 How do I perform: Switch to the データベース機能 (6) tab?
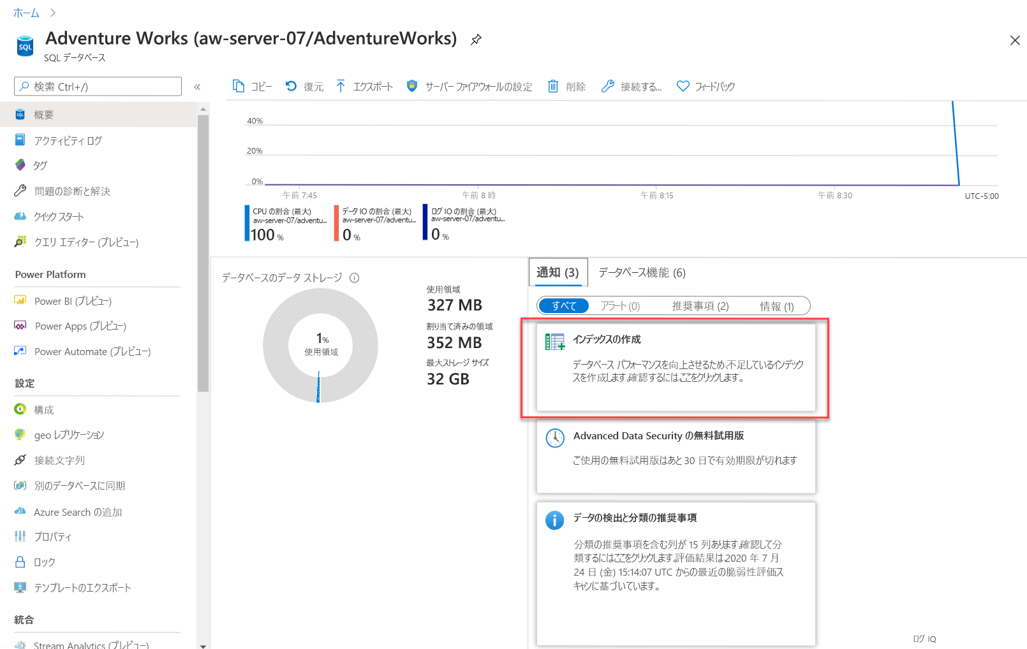(642, 273)
